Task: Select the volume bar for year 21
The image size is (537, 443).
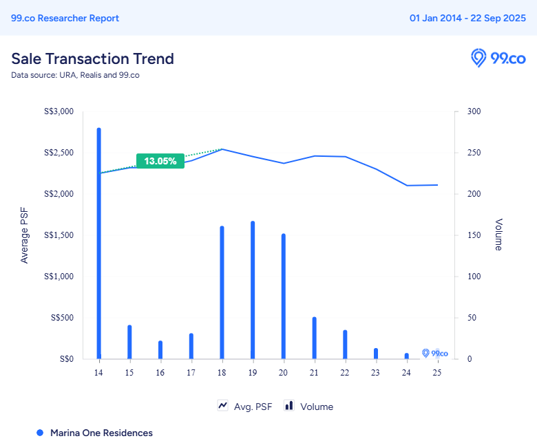Action: (314, 337)
